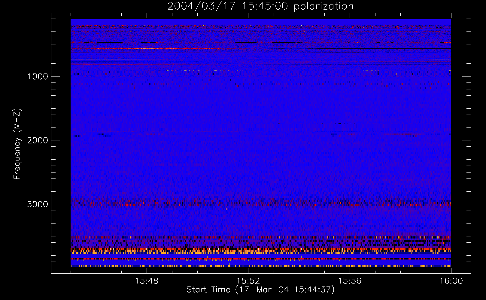
Task: Click the 15:48 time axis label
Action: 147,281
